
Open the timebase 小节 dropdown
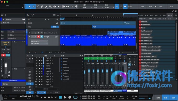(98, 8)
